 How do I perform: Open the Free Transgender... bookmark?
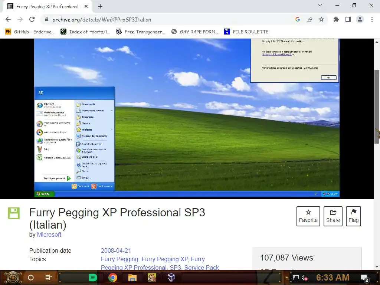(x=140, y=32)
